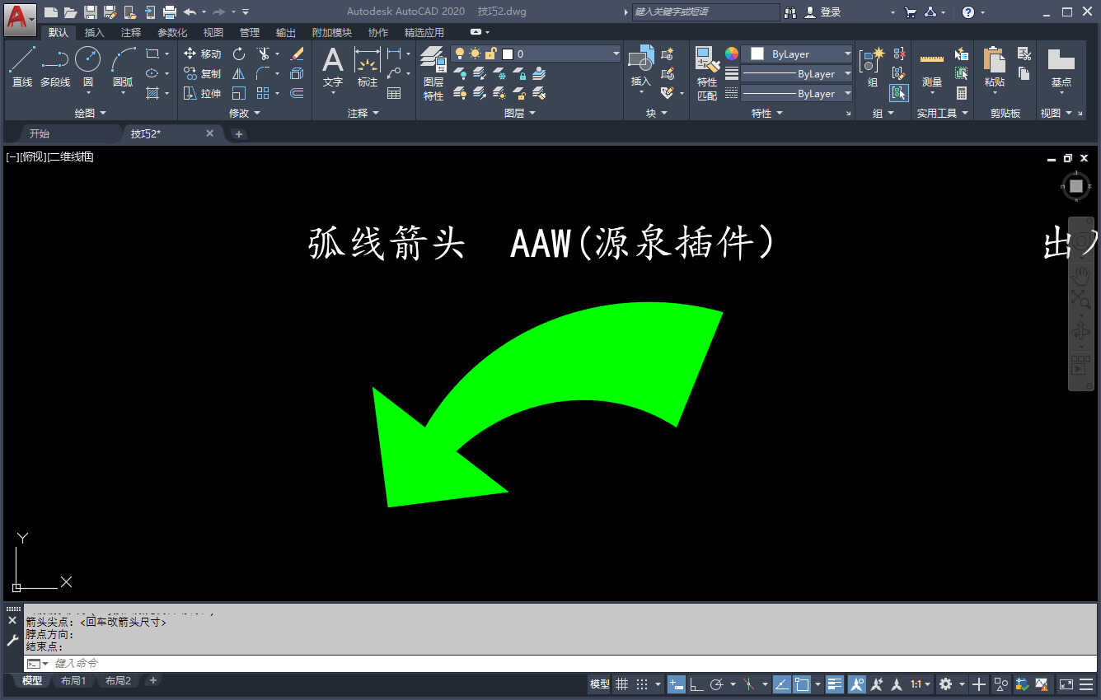The image size is (1101, 700).
Task: Select the Arc (圆弧) tool
Action: coord(123,66)
